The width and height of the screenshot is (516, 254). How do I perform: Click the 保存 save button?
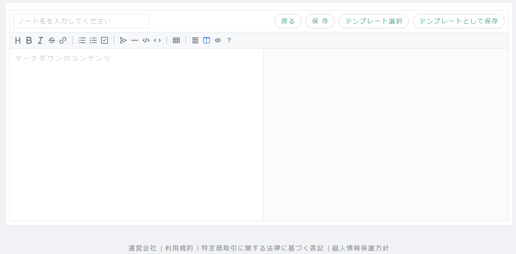[x=320, y=21]
